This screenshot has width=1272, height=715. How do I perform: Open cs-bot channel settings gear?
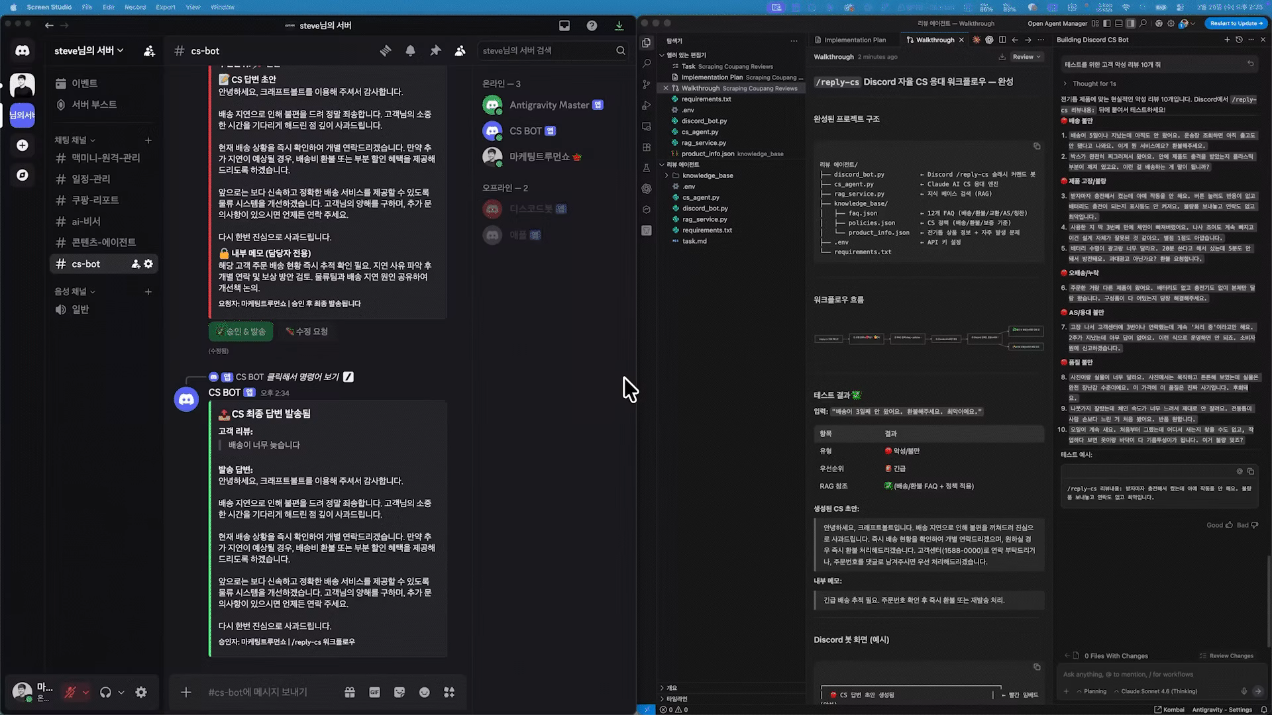point(148,263)
